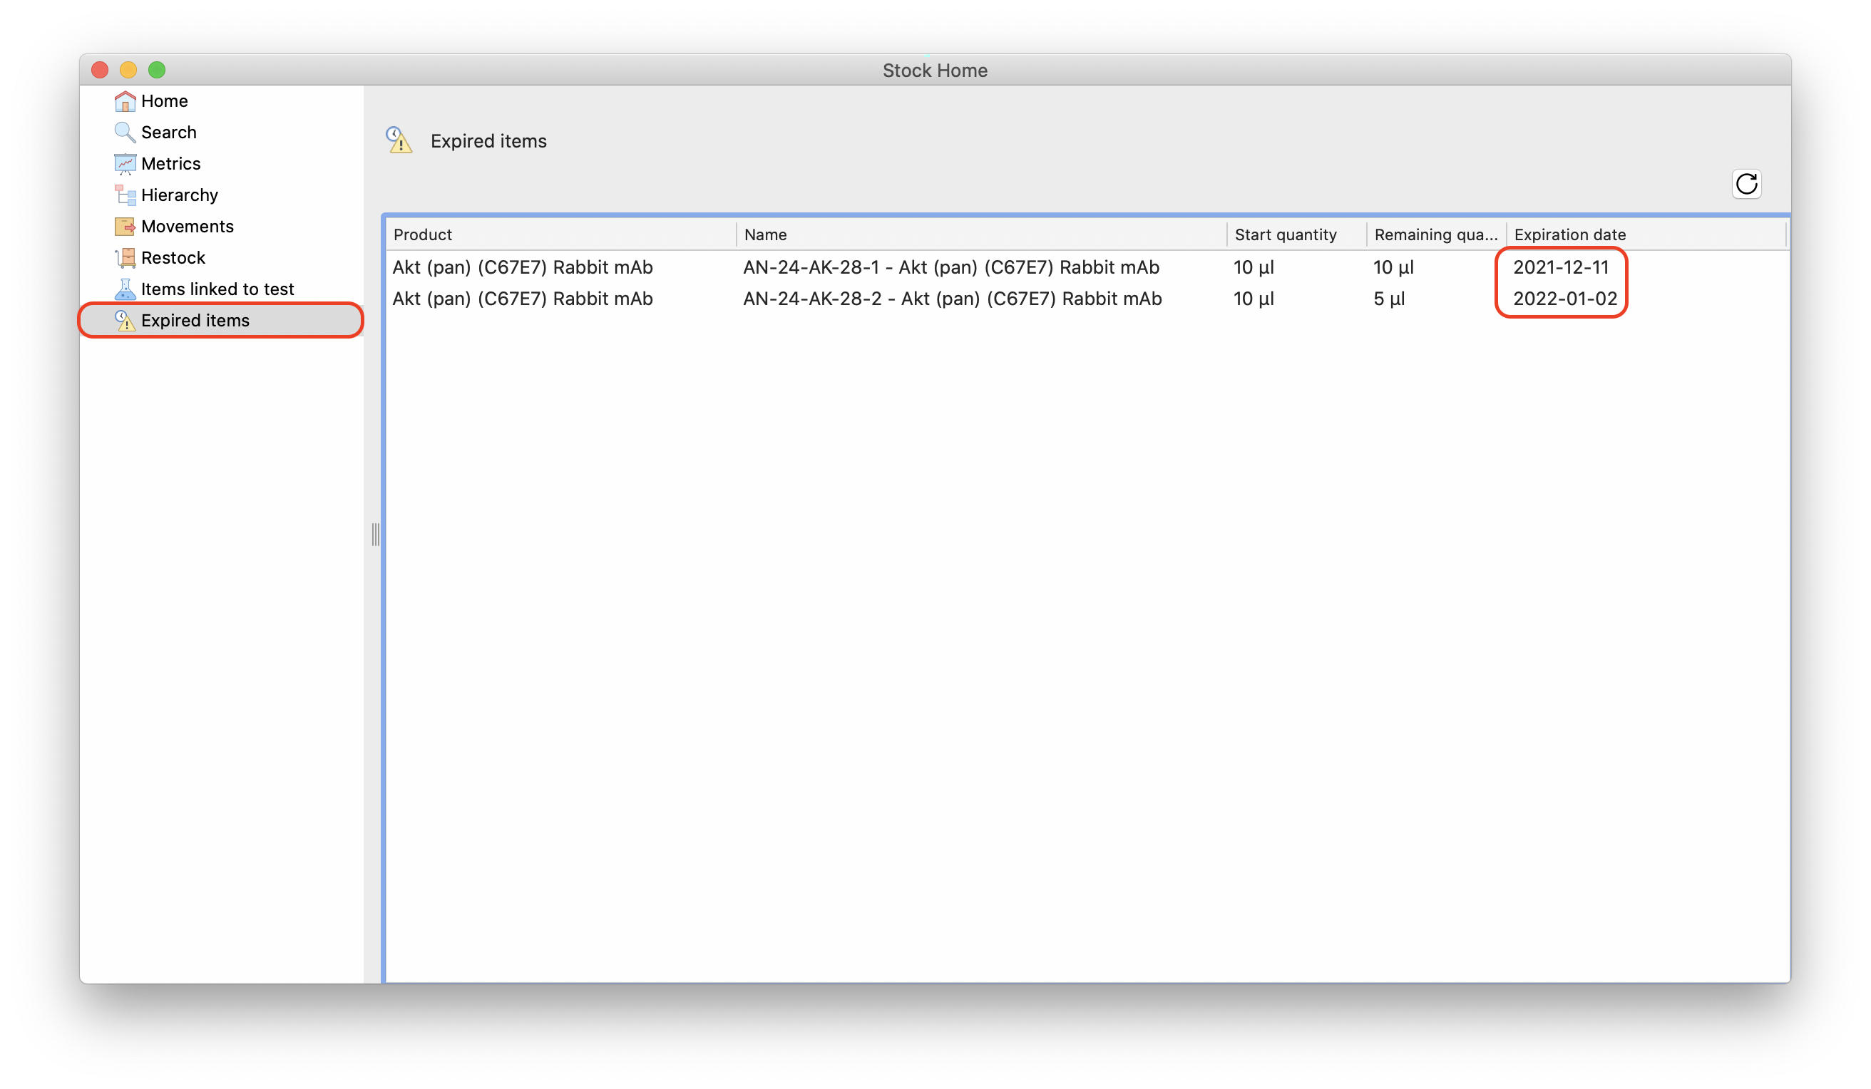Image resolution: width=1871 pixels, height=1089 pixels.
Task: Click the Expired items page title
Action: coord(488,141)
